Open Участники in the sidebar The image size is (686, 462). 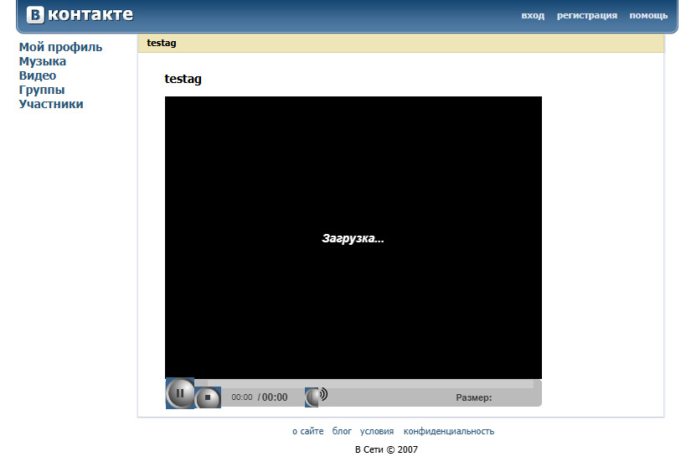(x=51, y=104)
